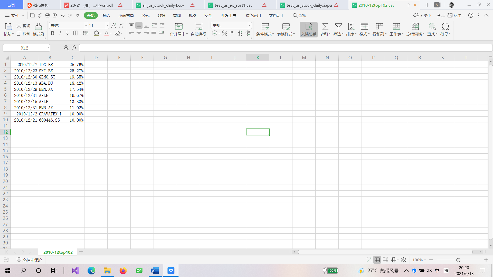Click the Save icon in quick toolbar
Image resolution: width=493 pixels, height=277 pixels.
[33, 15]
